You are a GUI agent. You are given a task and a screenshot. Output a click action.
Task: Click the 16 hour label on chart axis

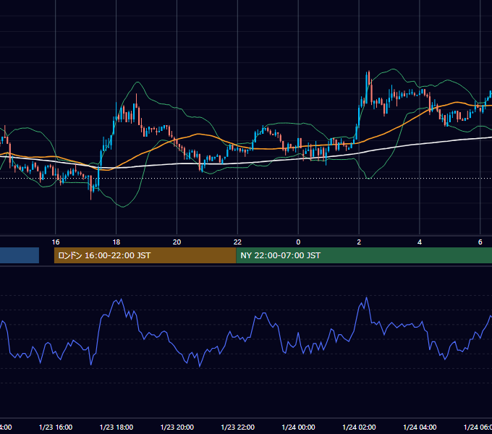(x=56, y=242)
